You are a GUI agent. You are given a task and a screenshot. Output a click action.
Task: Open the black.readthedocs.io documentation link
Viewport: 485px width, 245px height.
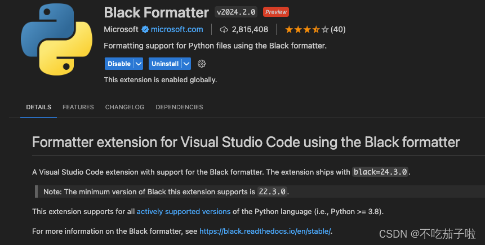265,231
